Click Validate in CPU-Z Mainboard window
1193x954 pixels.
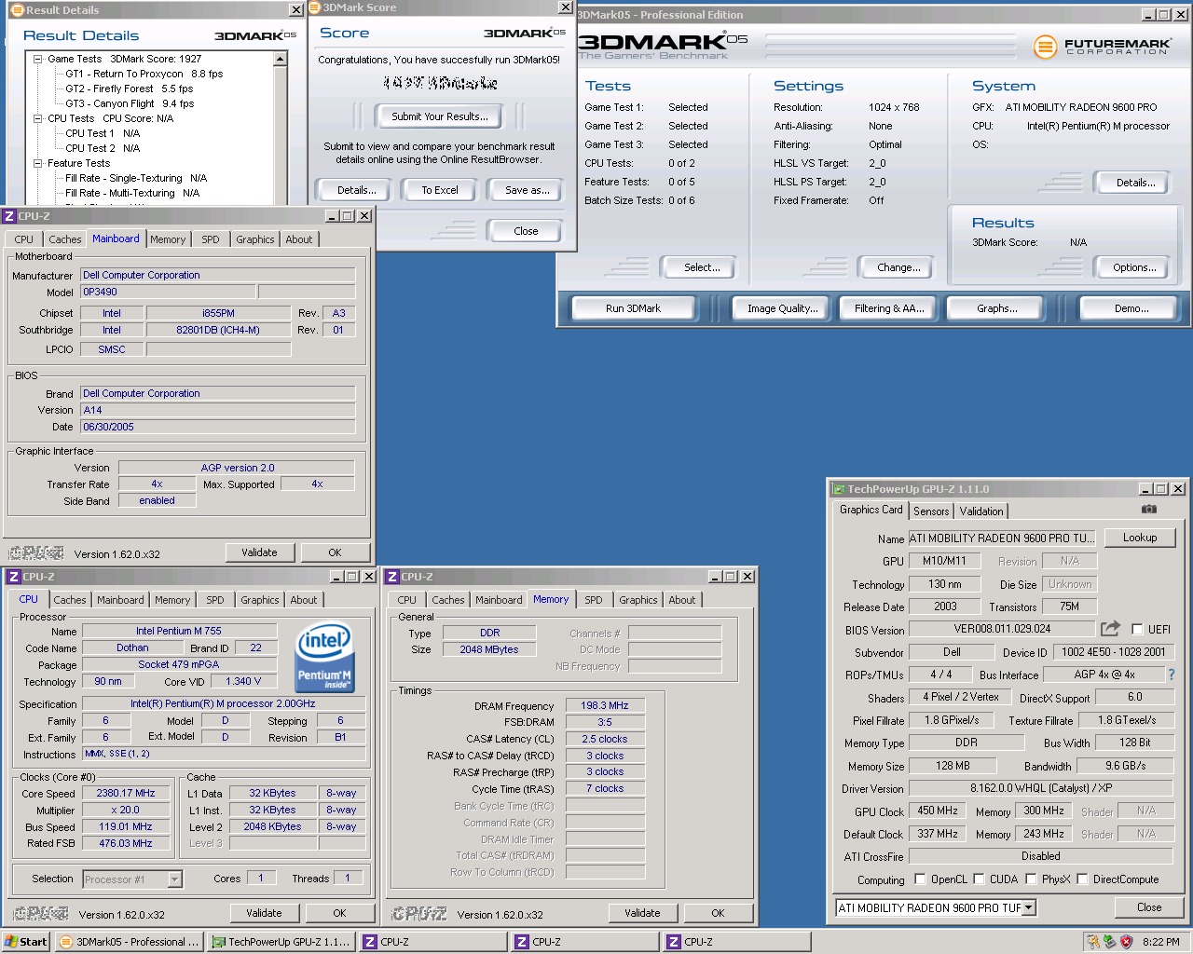point(259,552)
